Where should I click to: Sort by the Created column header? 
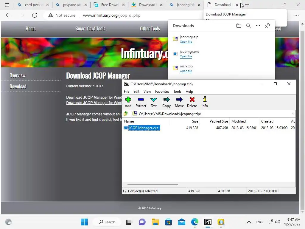[x=274, y=121]
